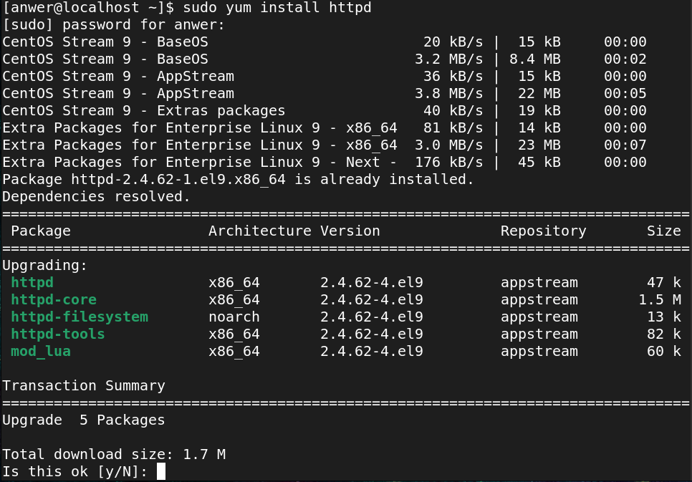The image size is (692, 482).
Task: Click the '13 k' size of httpd-filesystem
Action: [664, 317]
